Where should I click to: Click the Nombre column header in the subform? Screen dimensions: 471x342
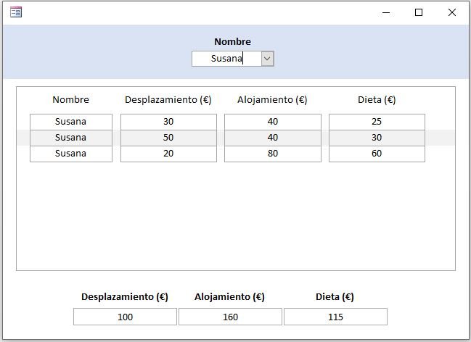pyautogui.click(x=70, y=99)
